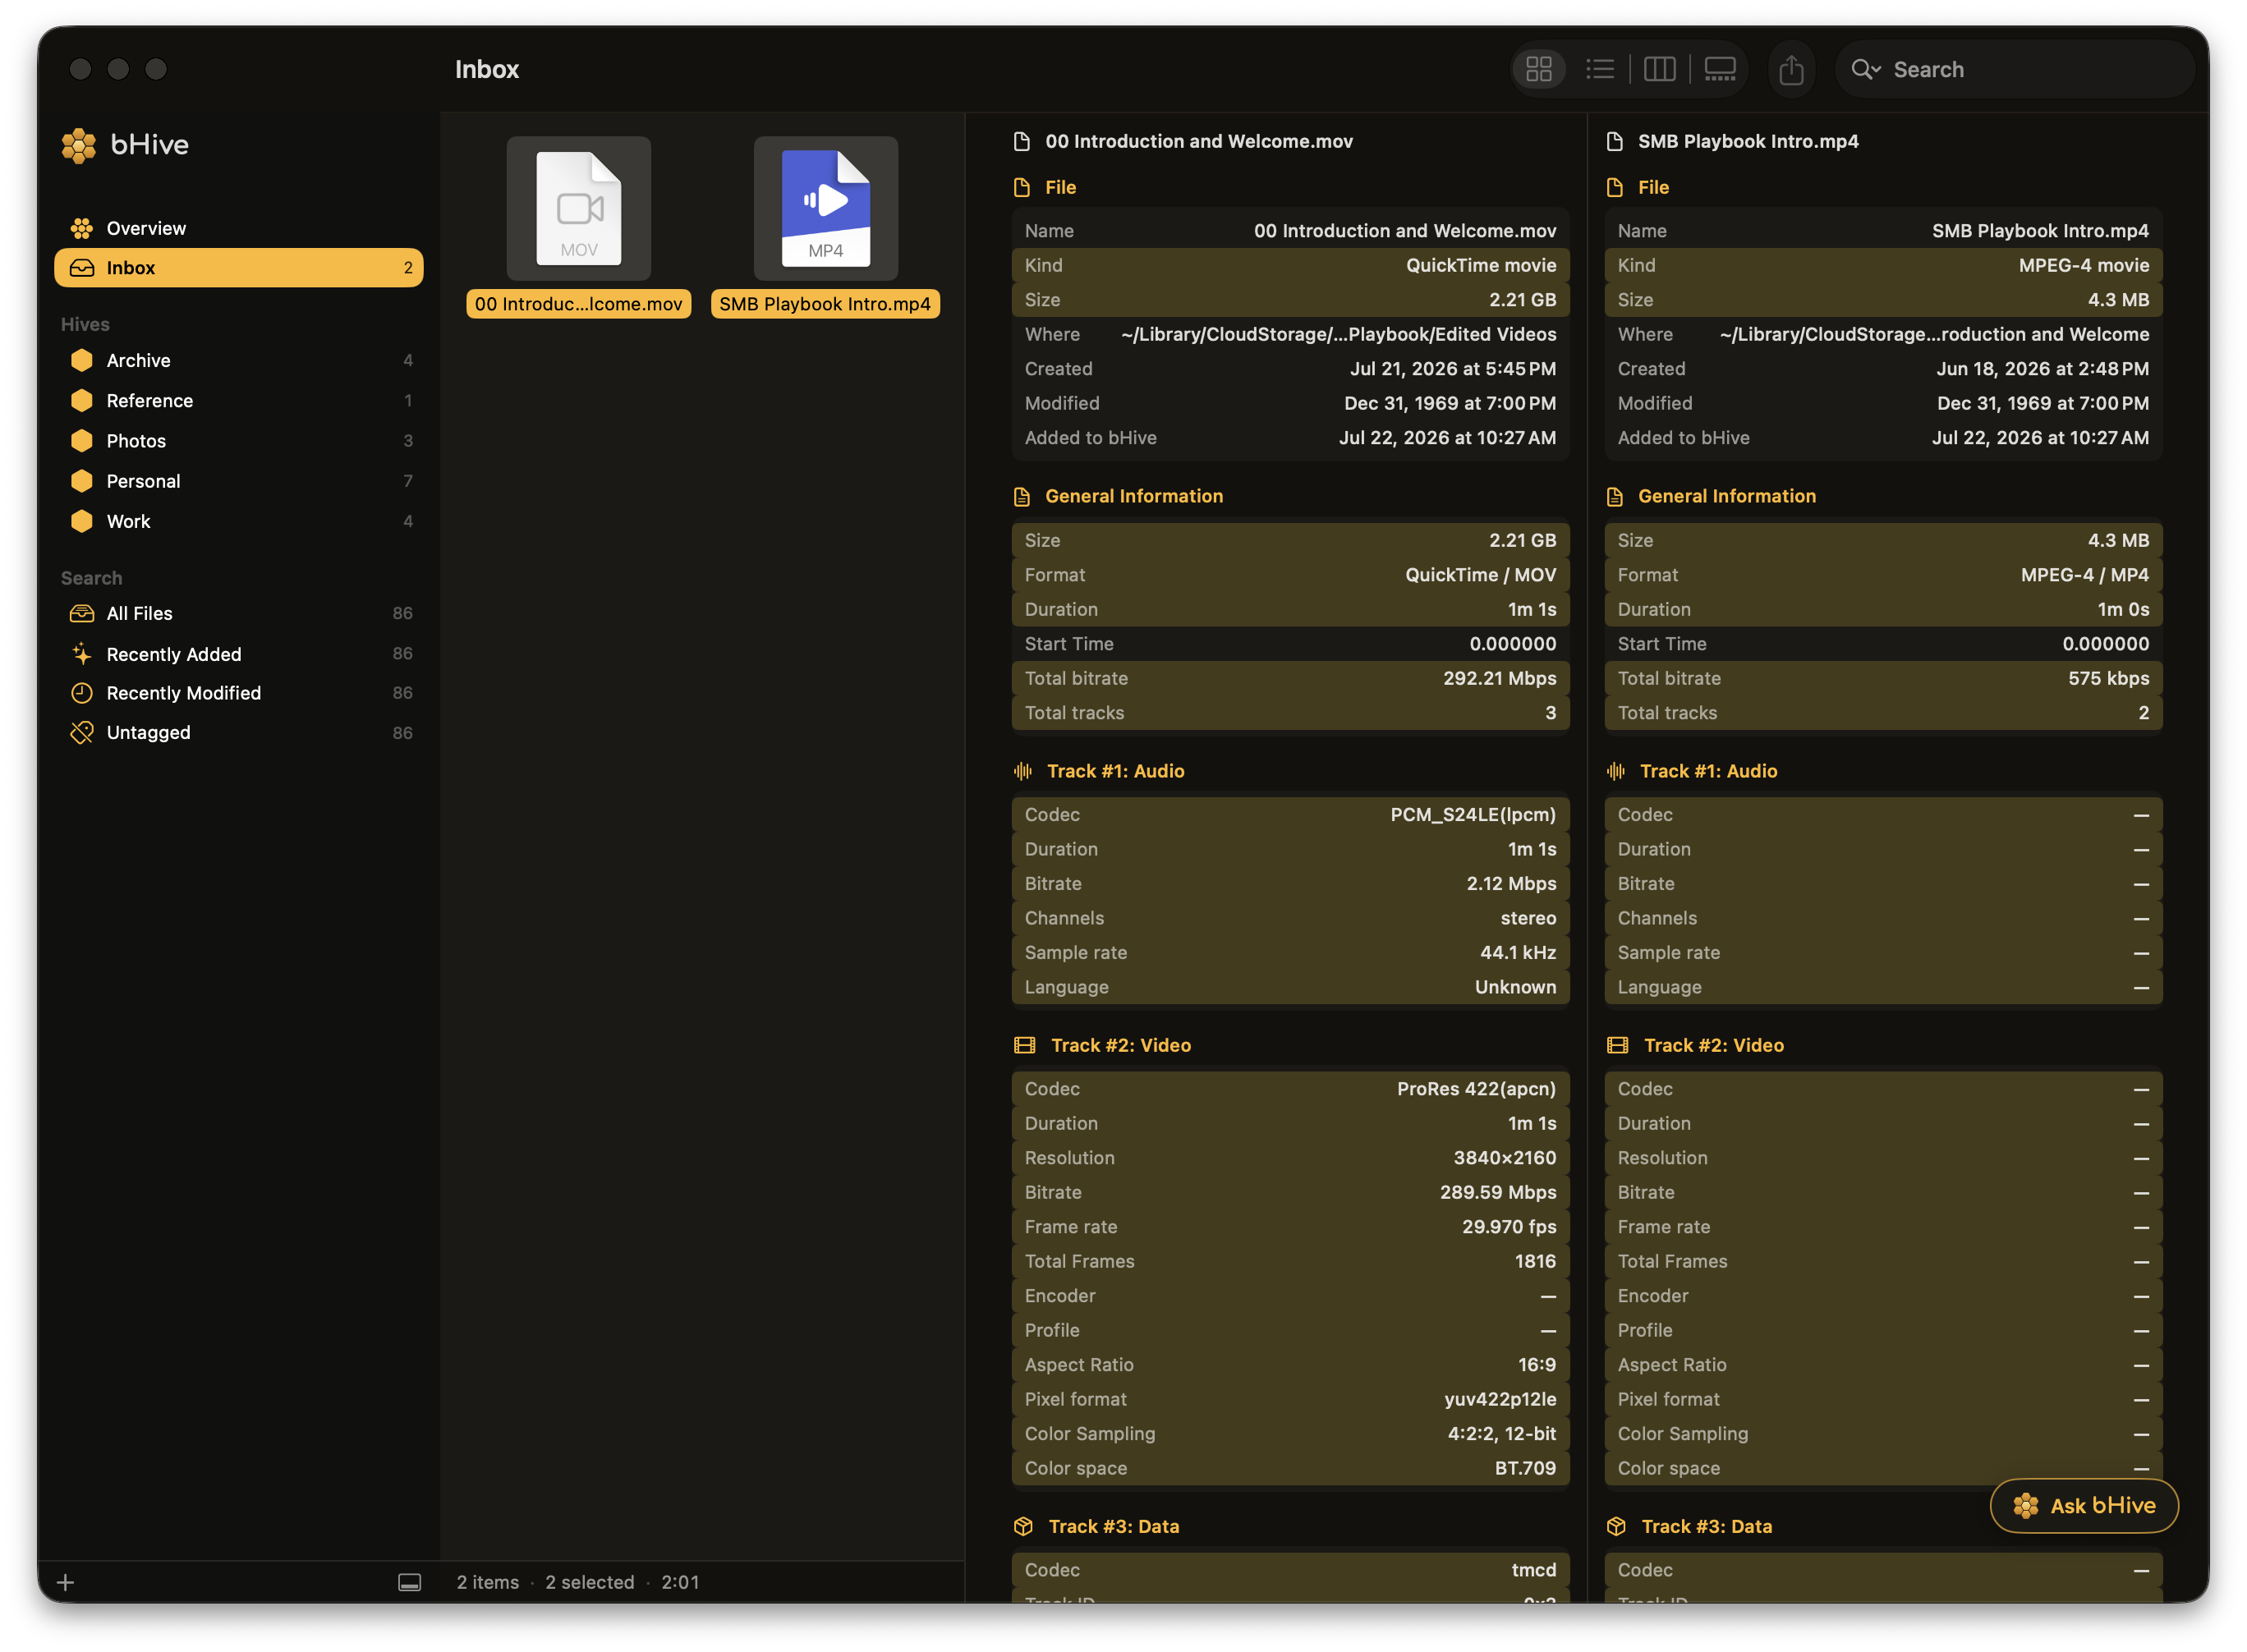Image resolution: width=2247 pixels, height=1652 pixels.
Task: Click the 00 Introduction and Welcome.mov header
Action: coord(1198,141)
